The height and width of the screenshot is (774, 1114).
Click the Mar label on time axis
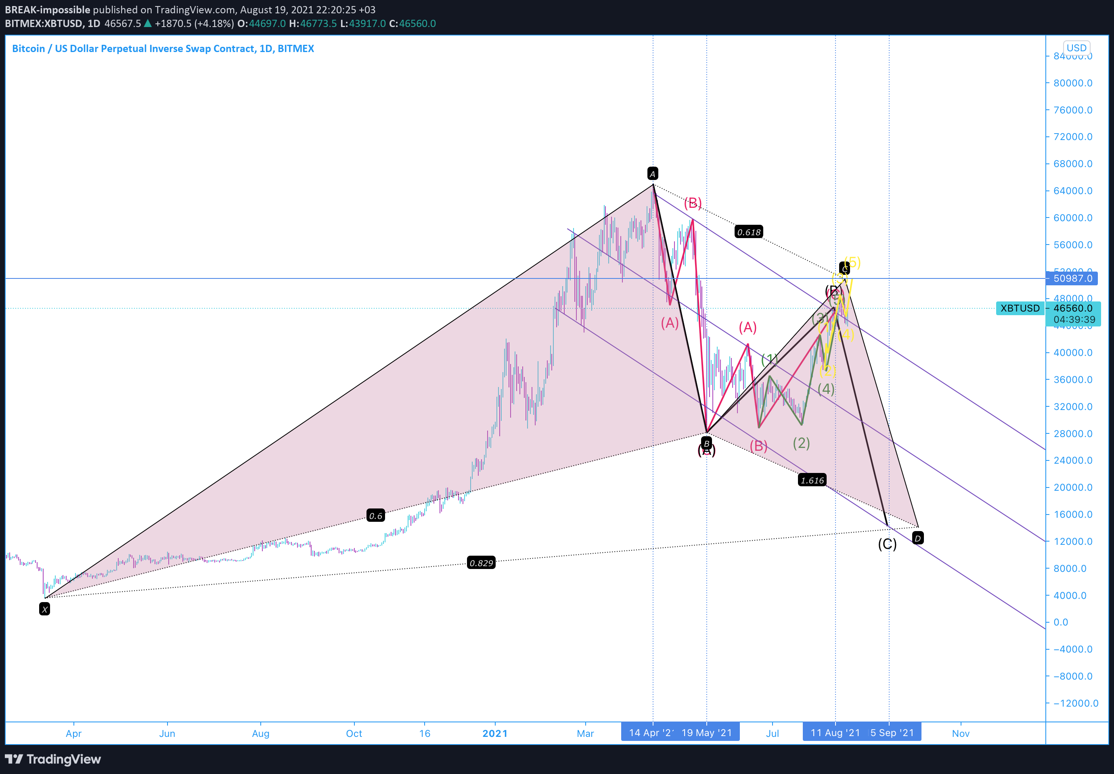[585, 733]
